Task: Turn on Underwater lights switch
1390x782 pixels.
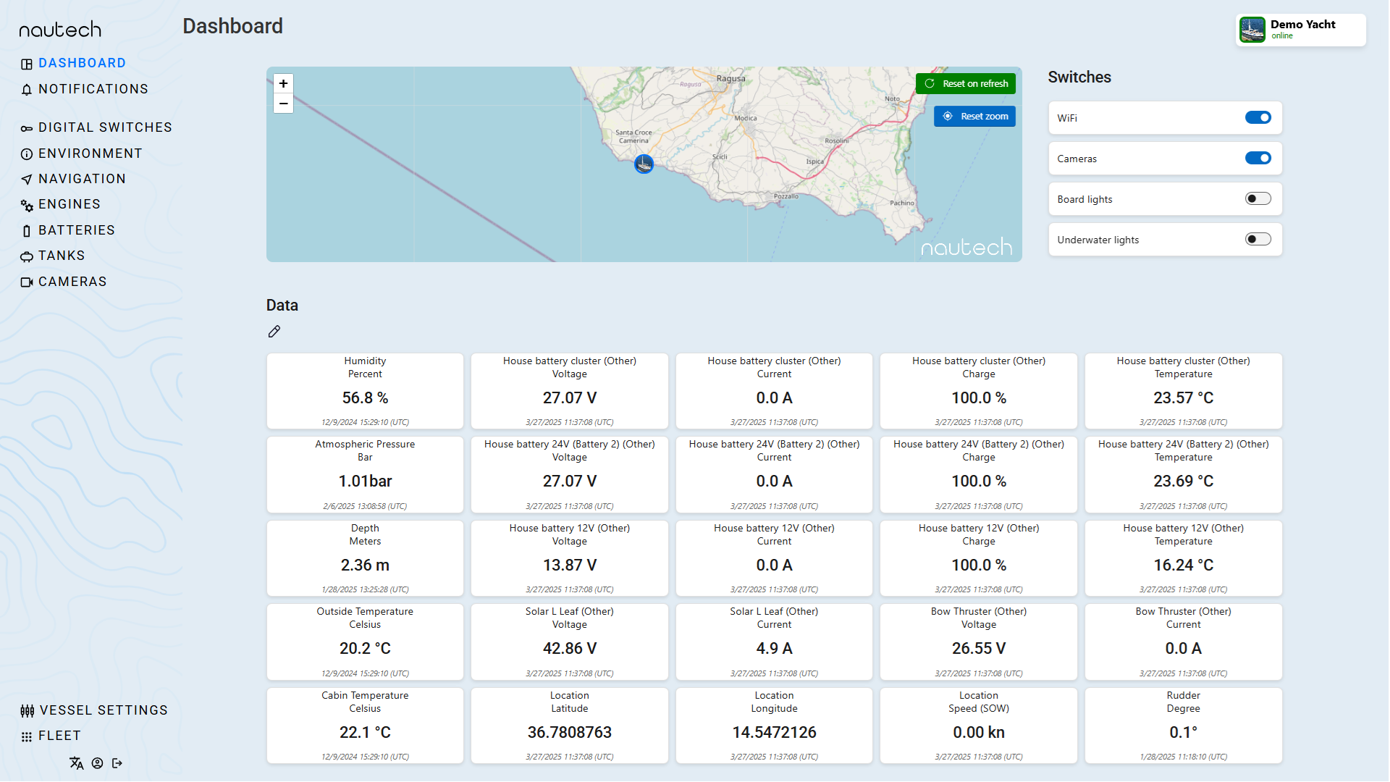Action: point(1258,240)
